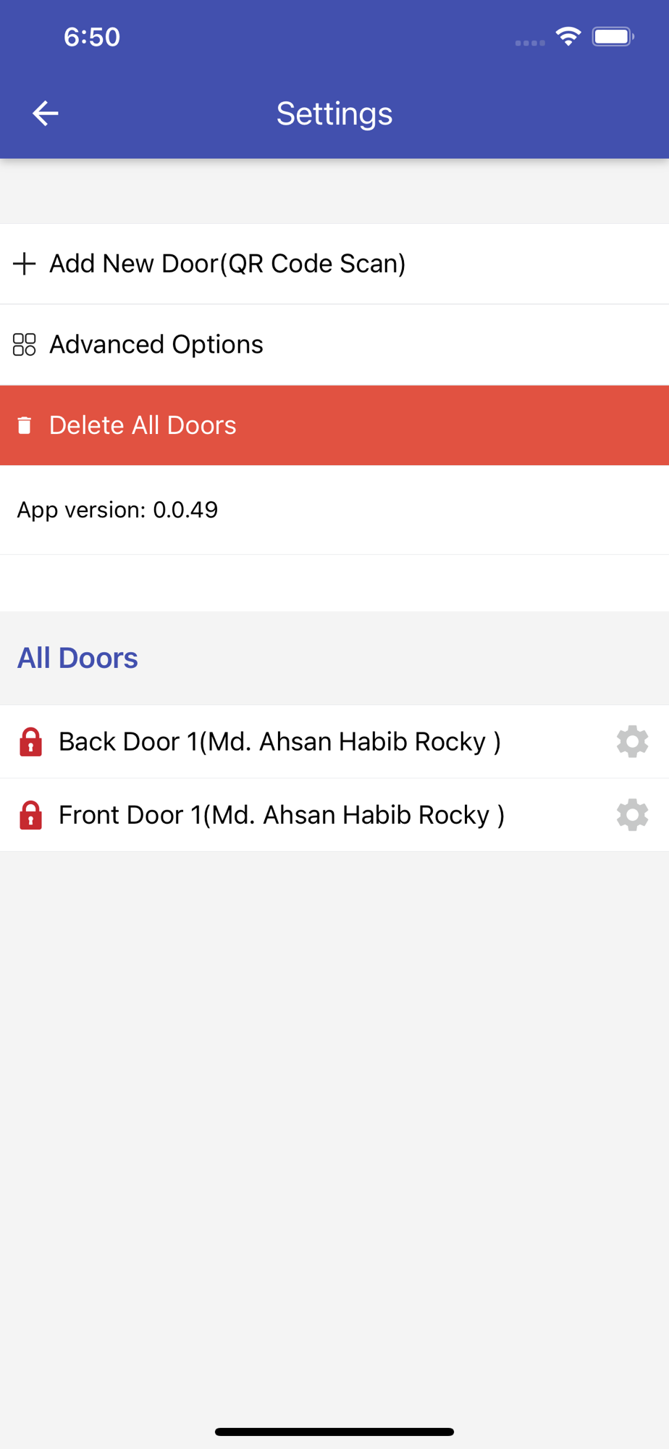The height and width of the screenshot is (1449, 669).
Task: Open Front Door 1 gear settings
Action: (x=632, y=815)
